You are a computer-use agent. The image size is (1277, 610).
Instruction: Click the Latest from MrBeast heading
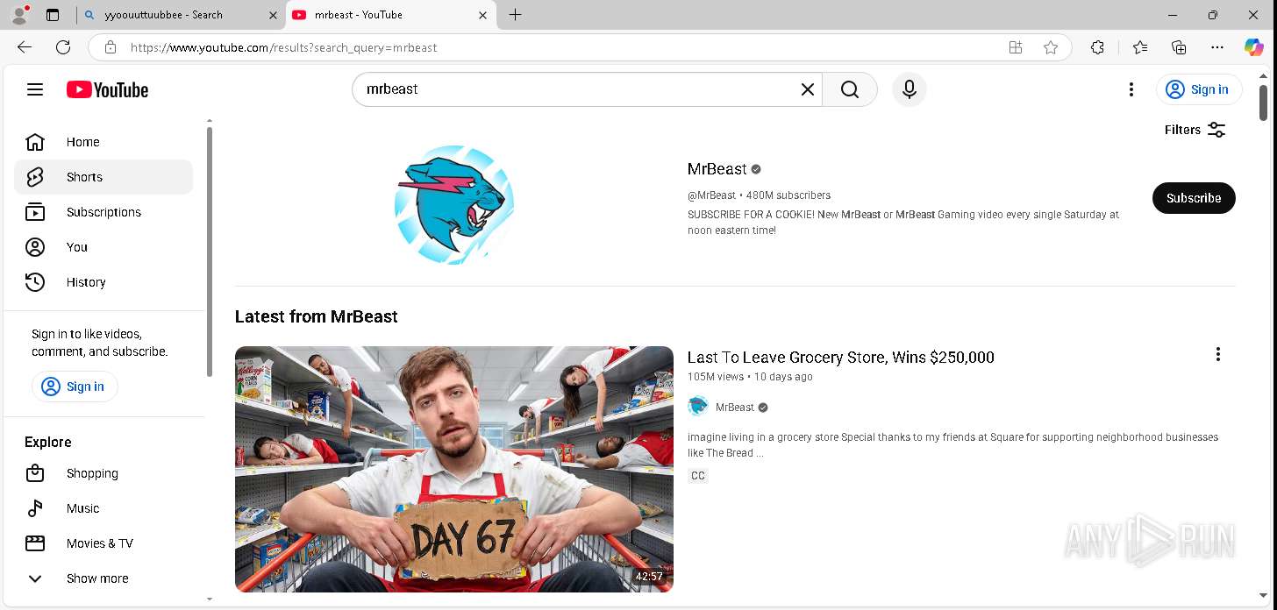316,316
